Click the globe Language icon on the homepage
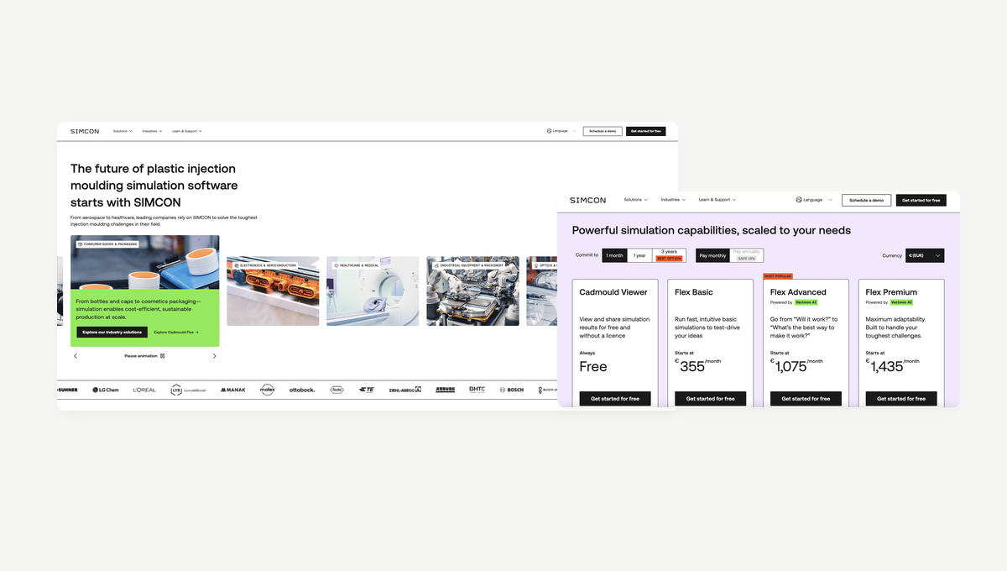The width and height of the screenshot is (1007, 571). pyautogui.click(x=549, y=131)
